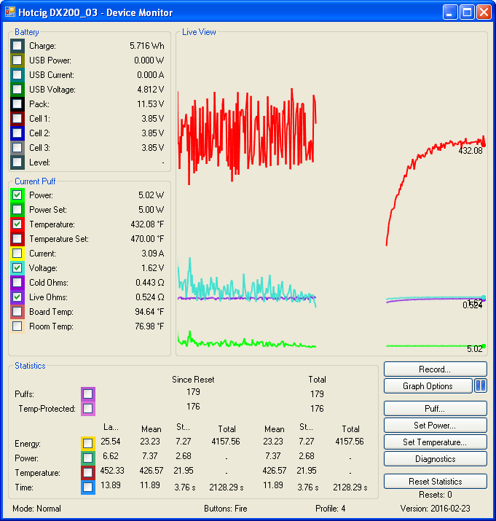
Task: Tick the Cell 2 checkbox
Action: tap(17, 133)
